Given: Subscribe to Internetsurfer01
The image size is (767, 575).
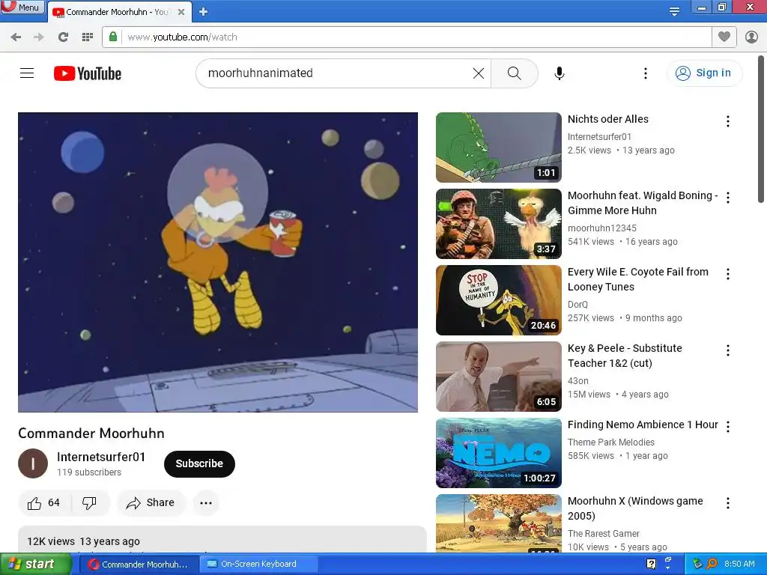Looking at the screenshot, I should [199, 463].
